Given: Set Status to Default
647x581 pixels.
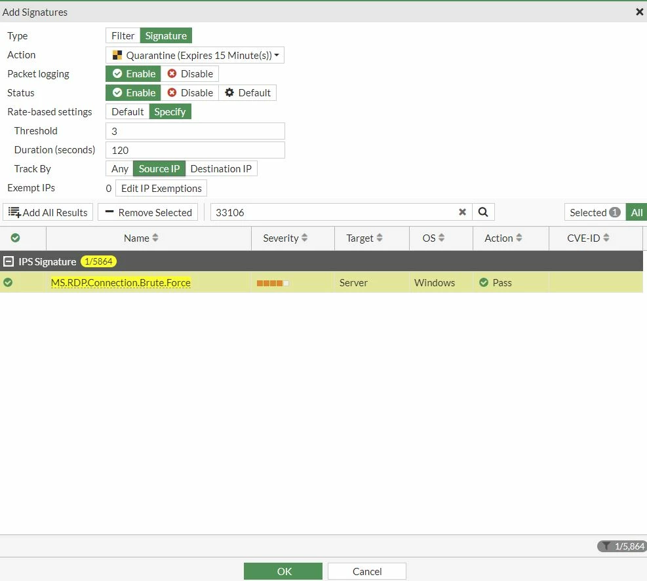Looking at the screenshot, I should coord(248,93).
